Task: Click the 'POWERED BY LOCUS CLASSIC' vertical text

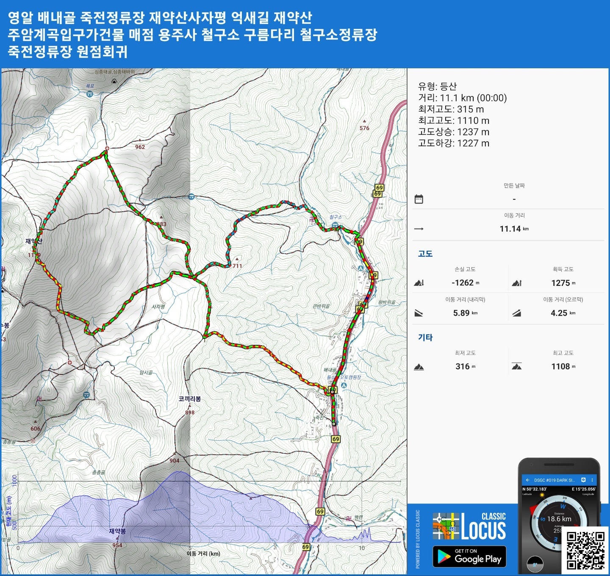Action: click(x=418, y=539)
